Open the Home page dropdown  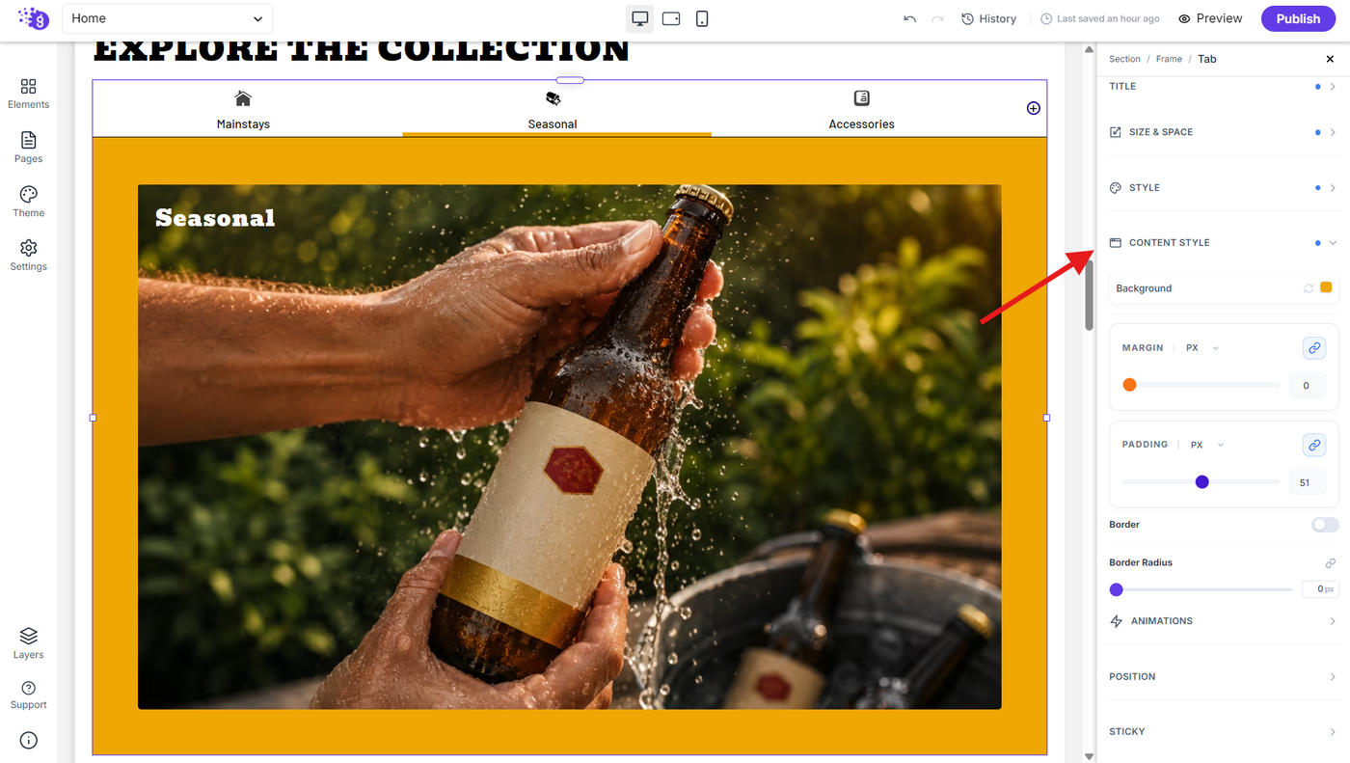tap(167, 18)
